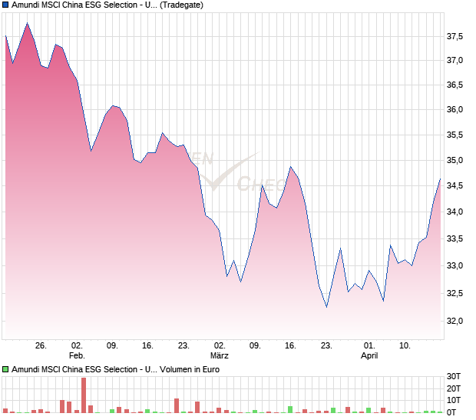Click the blue legend square beside Amundi title
Image resolution: width=476 pixels, height=420 pixels.
6,5
